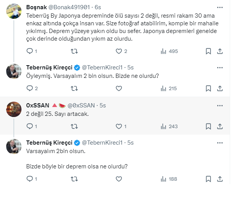Reply to 'Bizde böyle bir deprem' tweet

30,178
